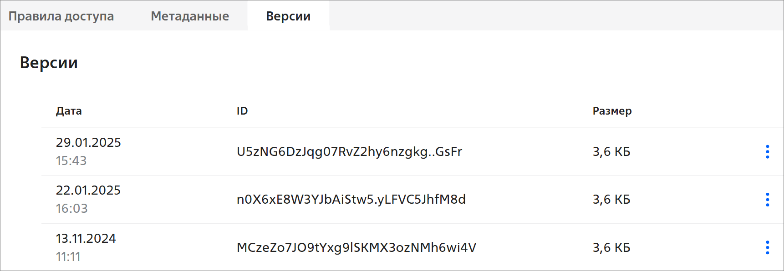Image resolution: width=784 pixels, height=271 pixels.
Task: Open the three-dot menu for the 22.01.2025 version
Action: (x=767, y=200)
